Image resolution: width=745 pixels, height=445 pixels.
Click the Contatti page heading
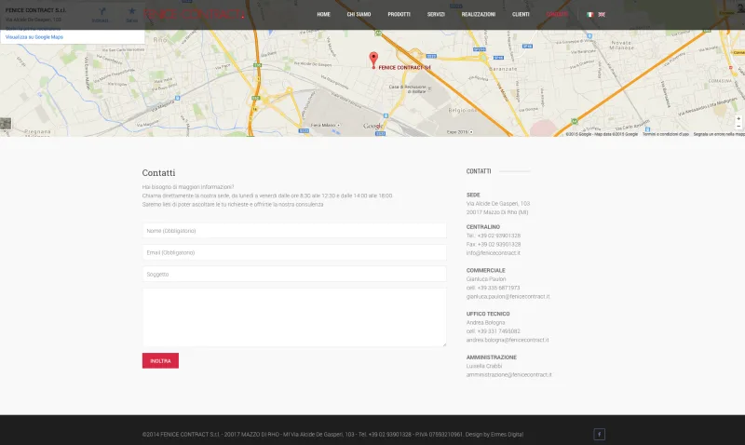(158, 173)
